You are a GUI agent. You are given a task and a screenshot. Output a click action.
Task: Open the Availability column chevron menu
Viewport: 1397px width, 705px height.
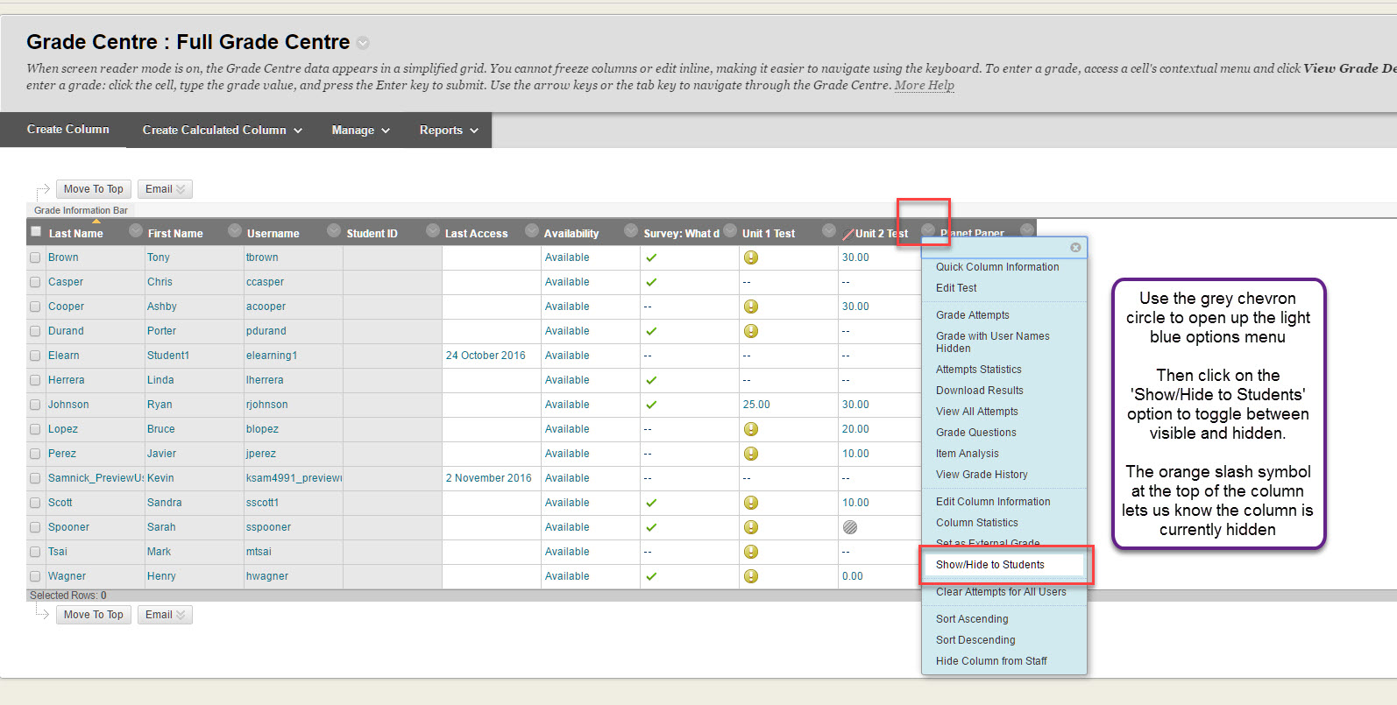(x=630, y=230)
